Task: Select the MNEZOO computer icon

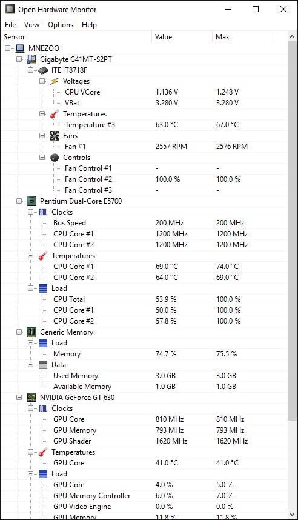Action: (20, 48)
